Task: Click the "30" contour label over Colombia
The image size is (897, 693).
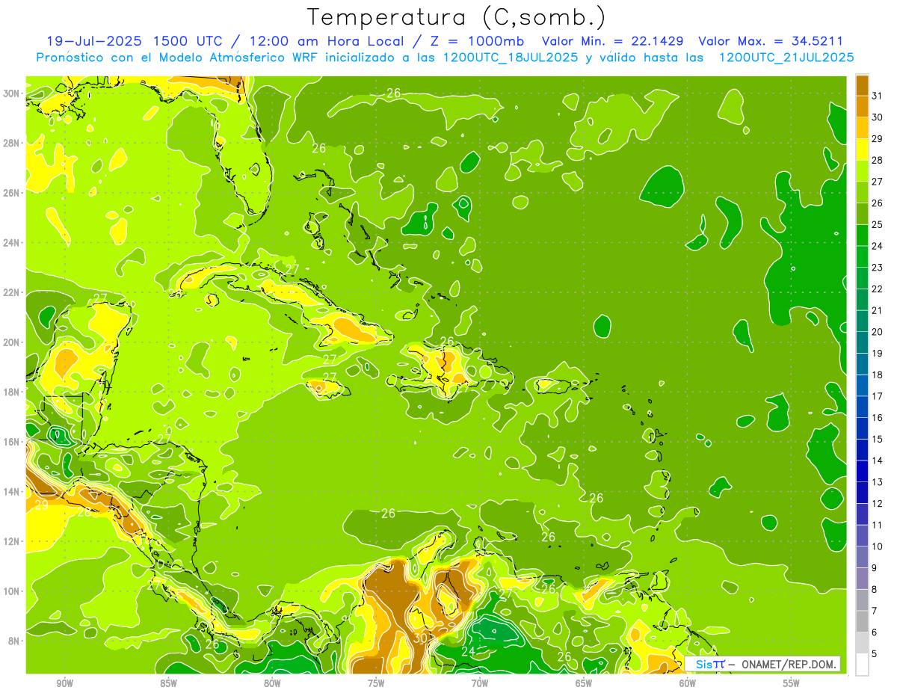Action: coord(420,639)
